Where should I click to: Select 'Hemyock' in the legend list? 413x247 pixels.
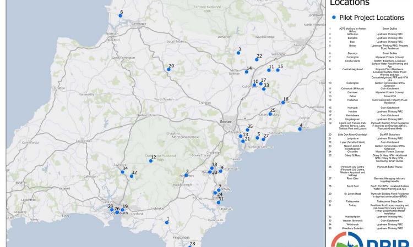coord(352,108)
